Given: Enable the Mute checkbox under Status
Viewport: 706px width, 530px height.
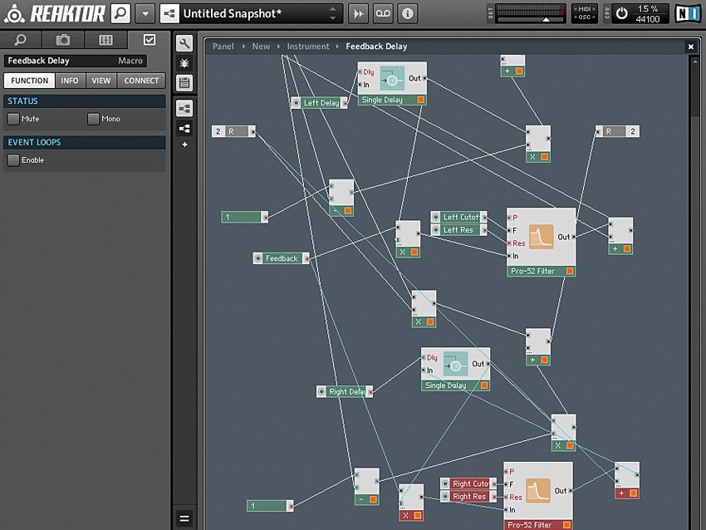Looking at the screenshot, I should click(13, 118).
